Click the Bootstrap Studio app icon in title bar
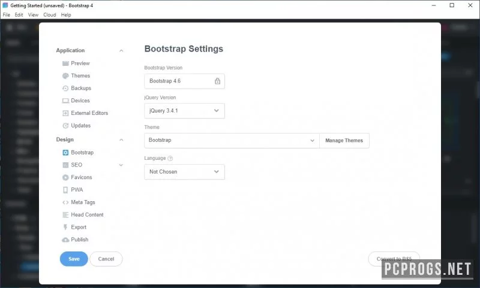 coord(5,5)
